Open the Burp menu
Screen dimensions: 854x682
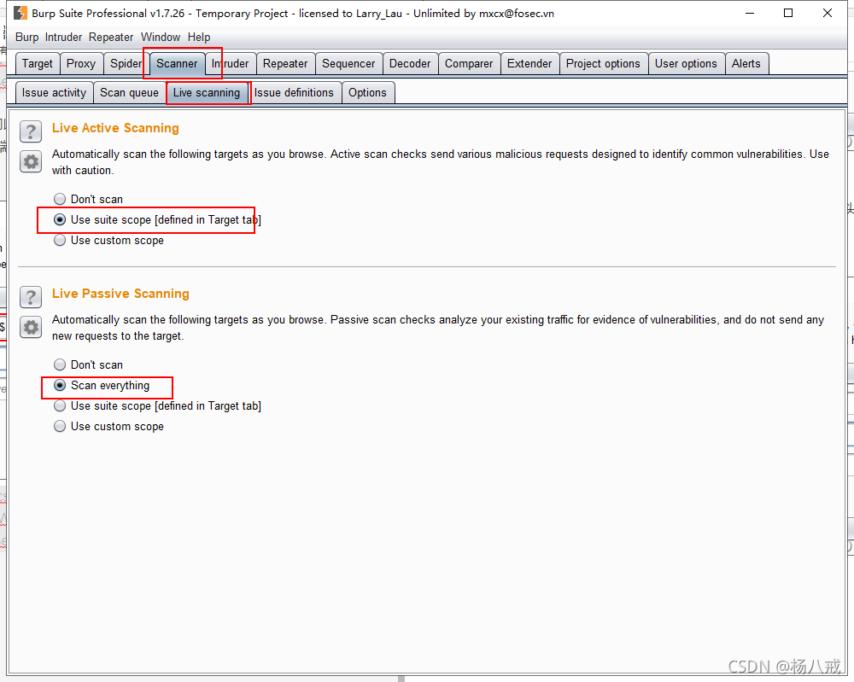click(x=26, y=37)
